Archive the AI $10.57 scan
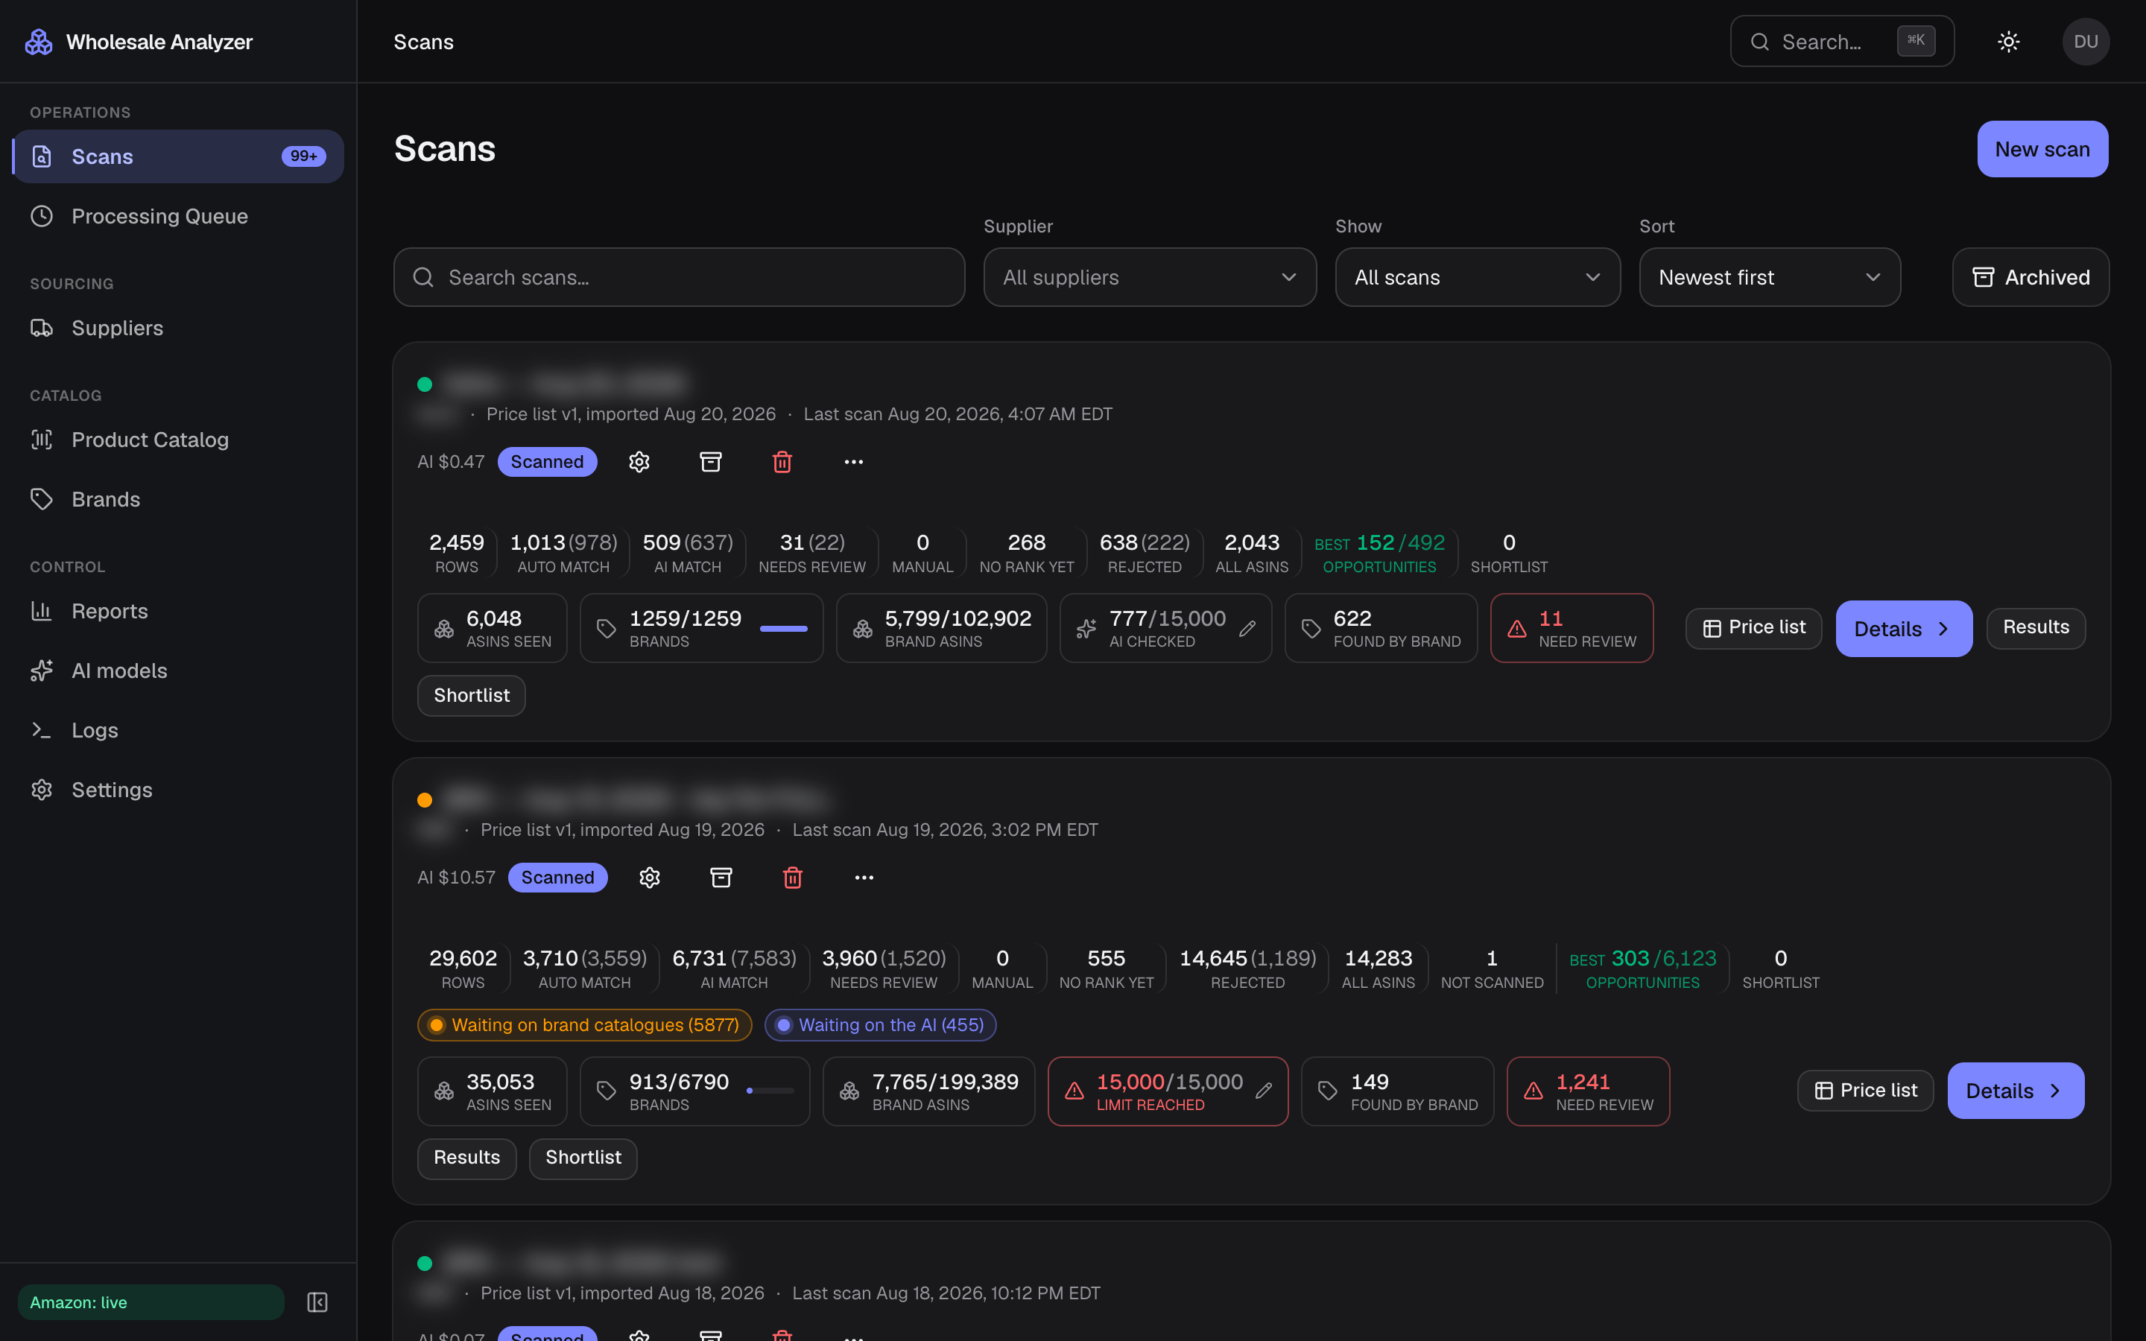2146x1341 pixels. [721, 877]
